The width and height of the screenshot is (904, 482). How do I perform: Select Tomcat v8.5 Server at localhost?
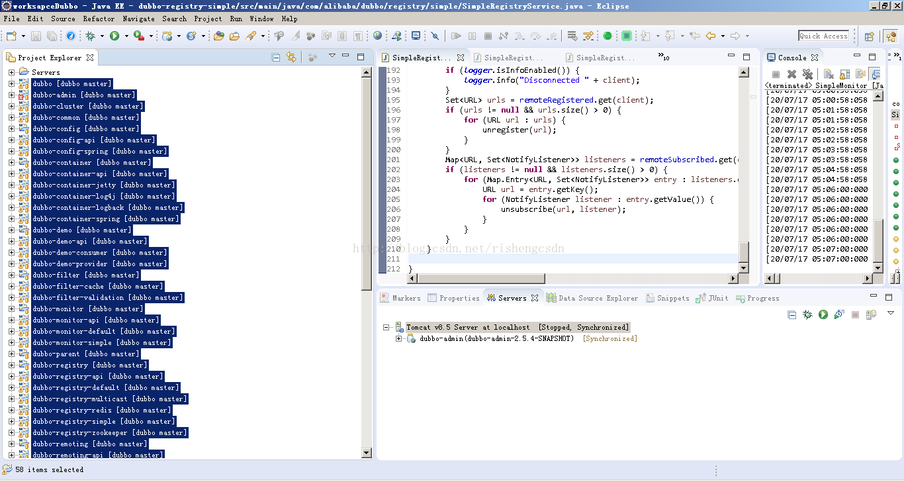(x=518, y=327)
